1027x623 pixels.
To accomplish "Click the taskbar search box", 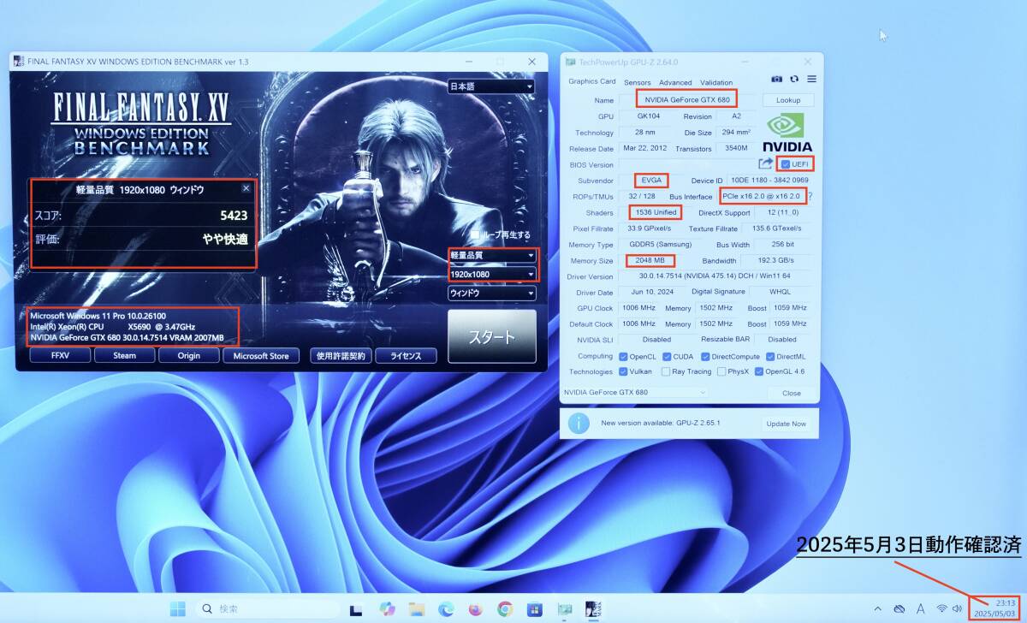I will pyautogui.click(x=267, y=609).
